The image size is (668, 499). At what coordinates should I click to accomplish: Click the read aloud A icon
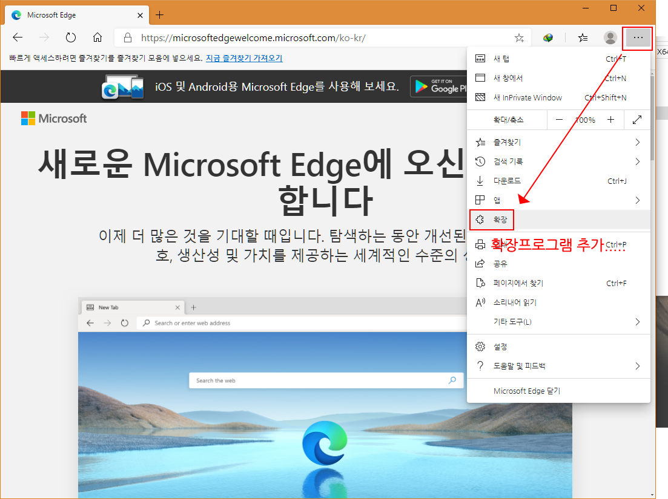point(480,302)
